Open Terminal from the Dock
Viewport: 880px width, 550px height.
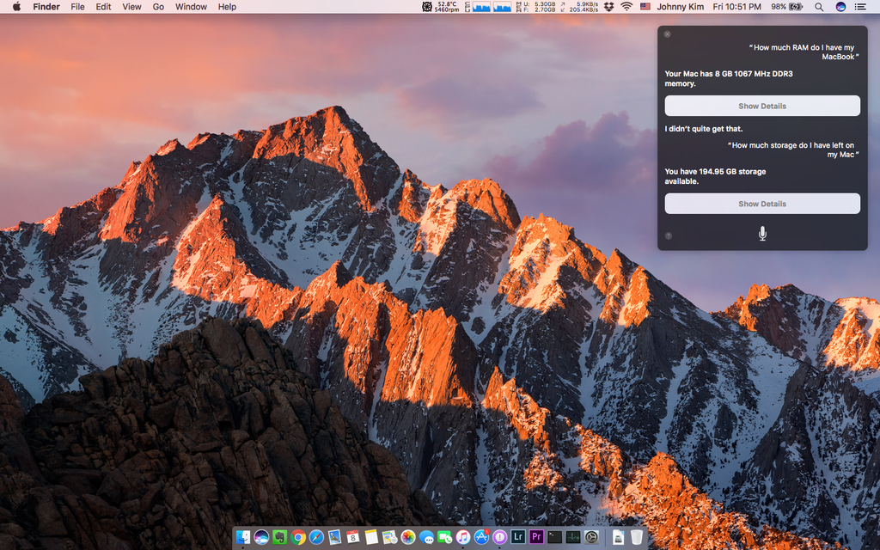[554, 537]
